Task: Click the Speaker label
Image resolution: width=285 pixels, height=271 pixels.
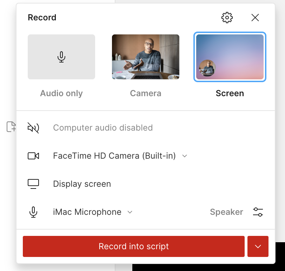Action: click(x=226, y=212)
